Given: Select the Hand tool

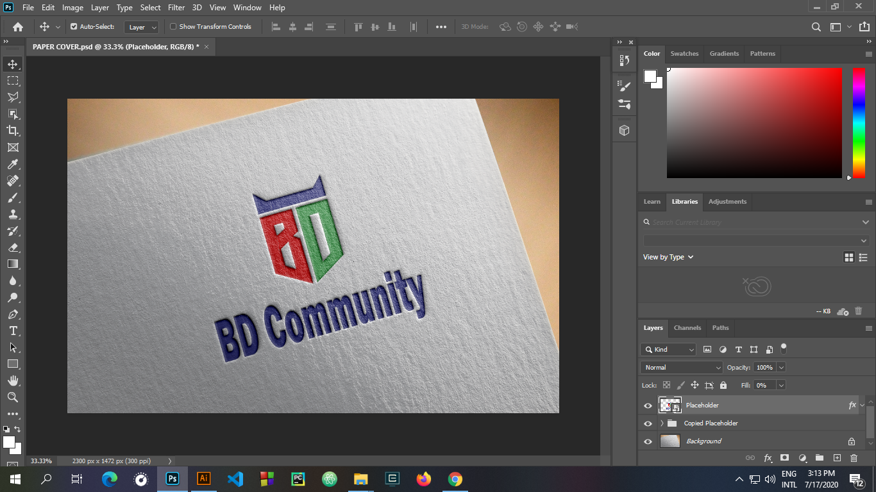Looking at the screenshot, I should [x=13, y=381].
